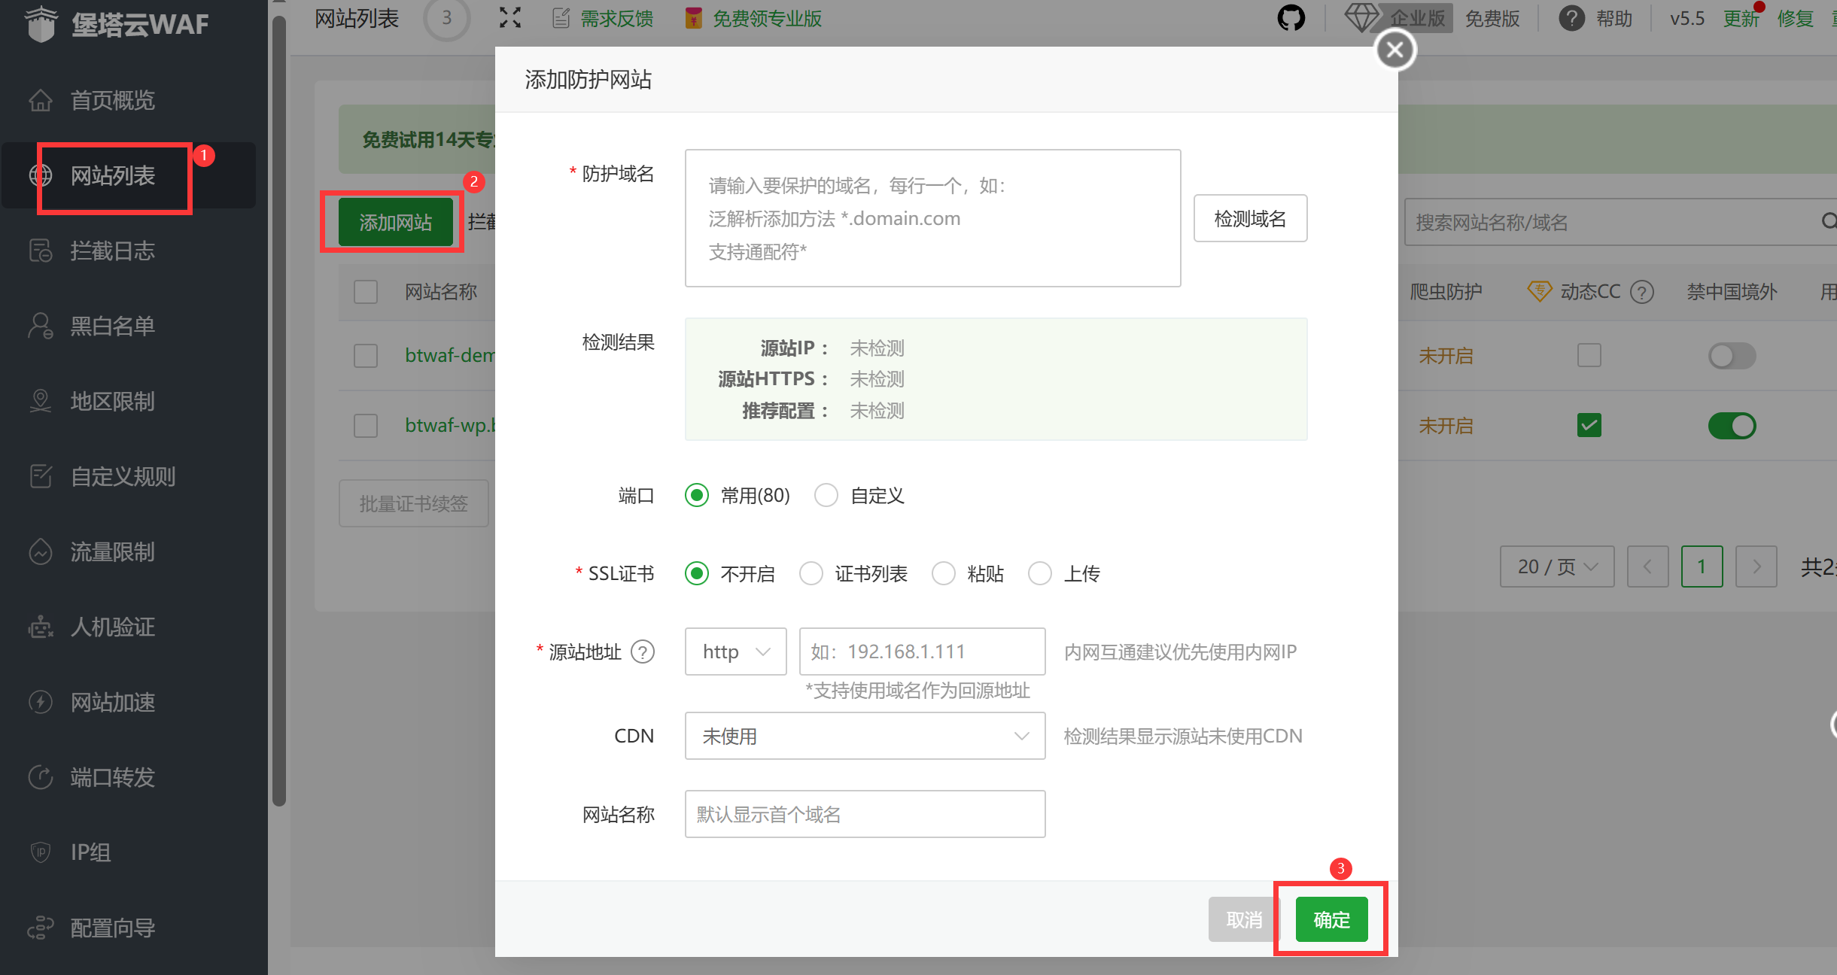Tick the 网站名称 header checkbox
The image size is (1837, 975).
coord(366,292)
